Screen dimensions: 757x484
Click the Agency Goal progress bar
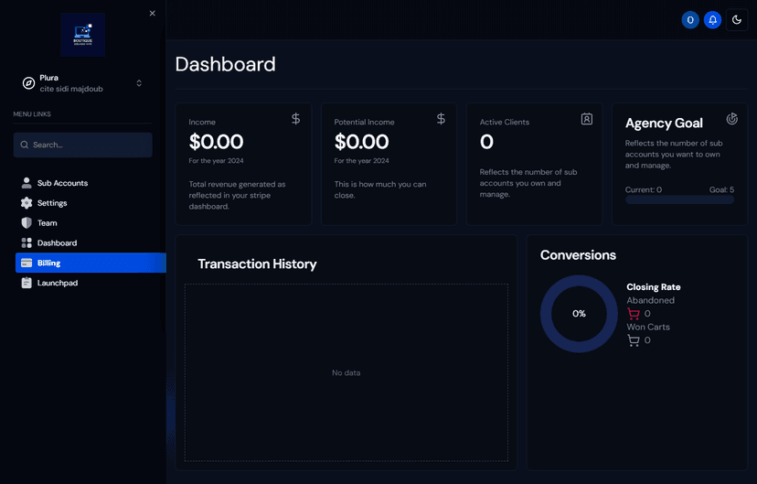(680, 199)
